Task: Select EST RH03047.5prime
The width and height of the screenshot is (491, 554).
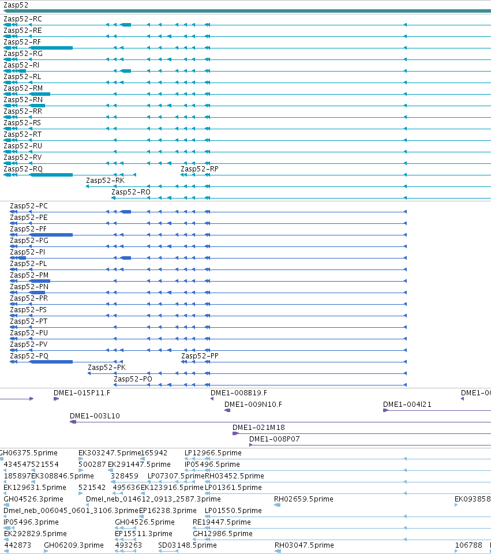Action: (x=304, y=545)
